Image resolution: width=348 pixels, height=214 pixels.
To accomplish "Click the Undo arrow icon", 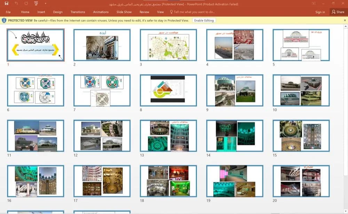I will (16, 3).
